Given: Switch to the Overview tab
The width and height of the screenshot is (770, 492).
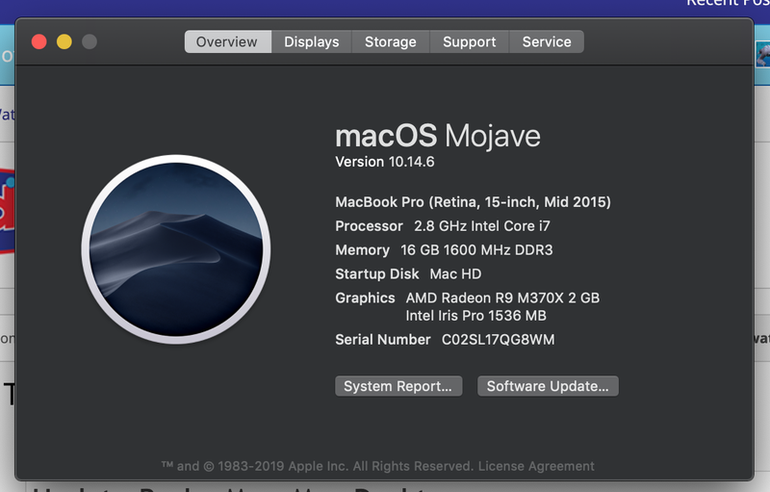Looking at the screenshot, I should coord(227,42).
